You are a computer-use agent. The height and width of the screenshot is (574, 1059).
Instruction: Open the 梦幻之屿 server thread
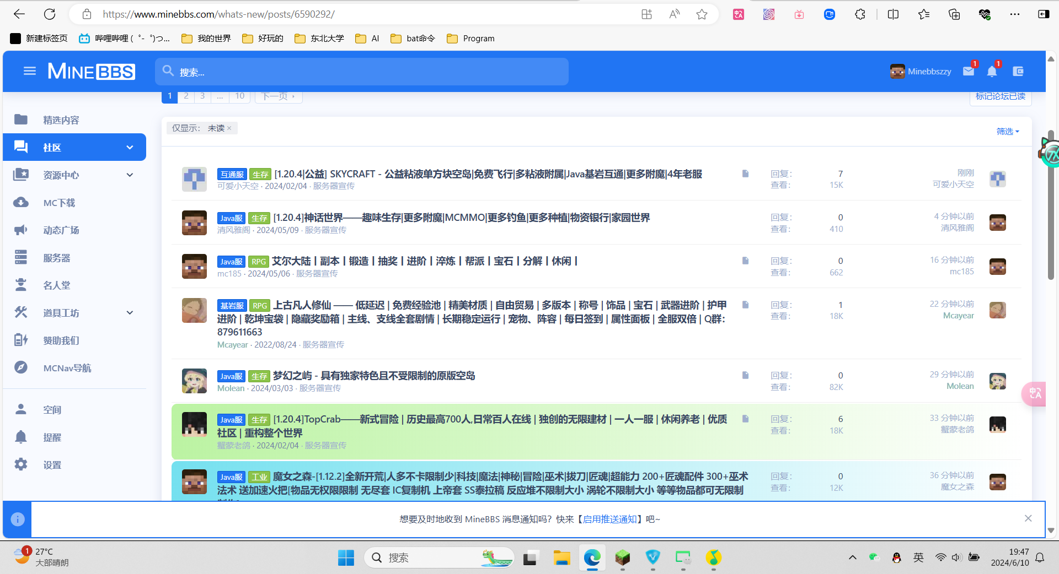click(x=374, y=376)
